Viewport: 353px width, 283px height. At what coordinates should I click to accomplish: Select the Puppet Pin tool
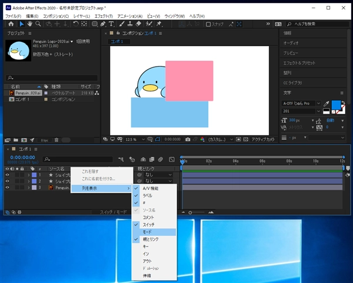click(x=159, y=24)
